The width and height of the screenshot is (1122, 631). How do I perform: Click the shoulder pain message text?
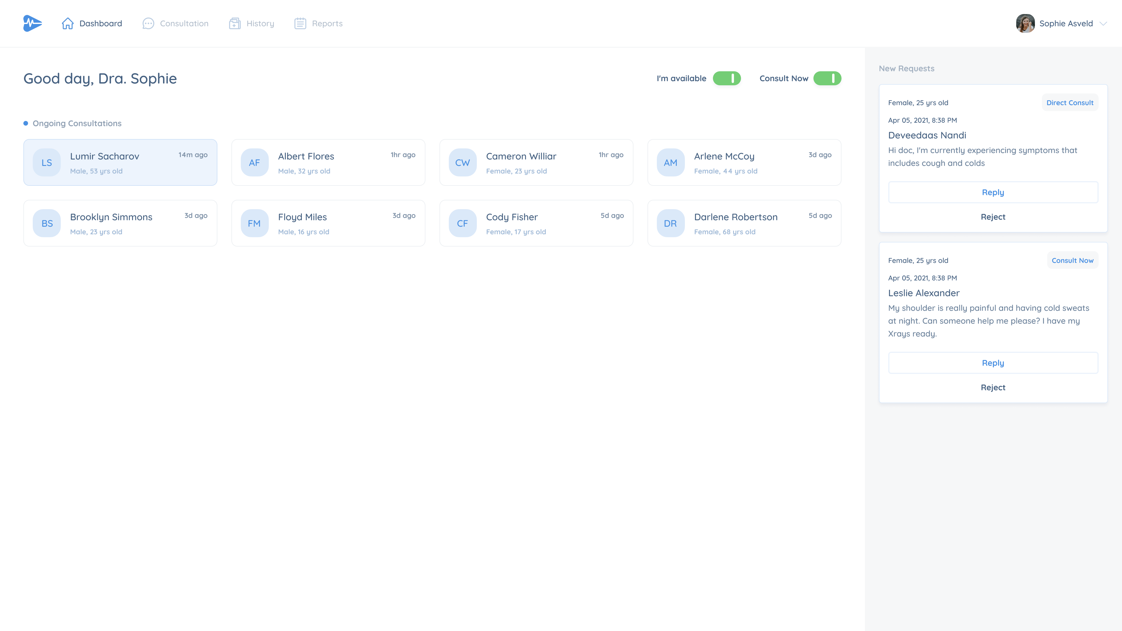pyautogui.click(x=989, y=321)
